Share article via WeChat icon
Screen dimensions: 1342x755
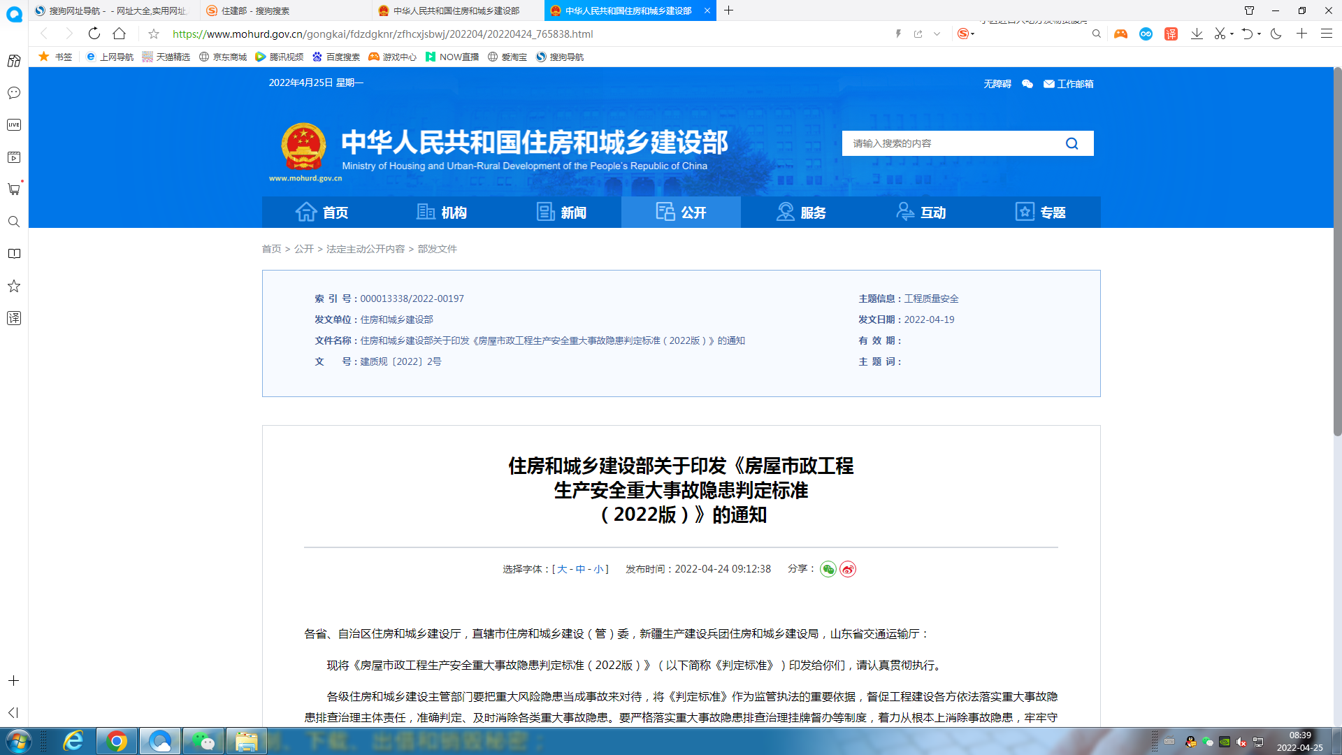click(x=828, y=569)
